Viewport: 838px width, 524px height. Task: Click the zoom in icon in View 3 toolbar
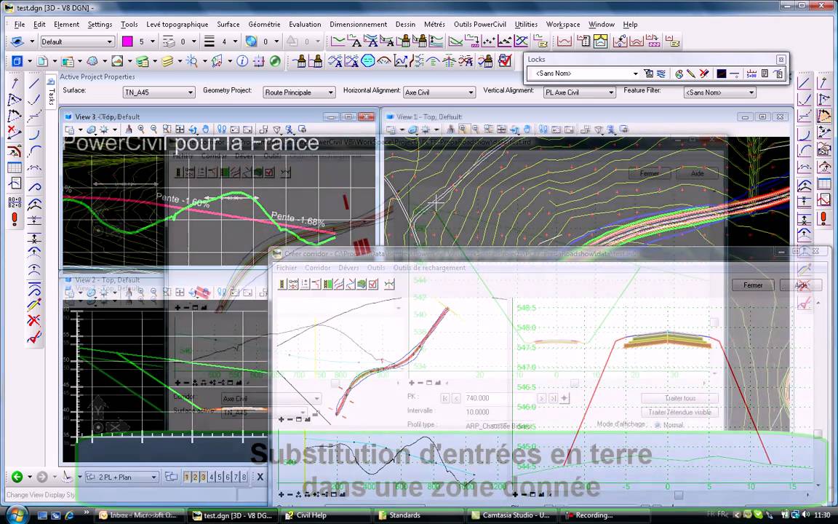click(141, 130)
